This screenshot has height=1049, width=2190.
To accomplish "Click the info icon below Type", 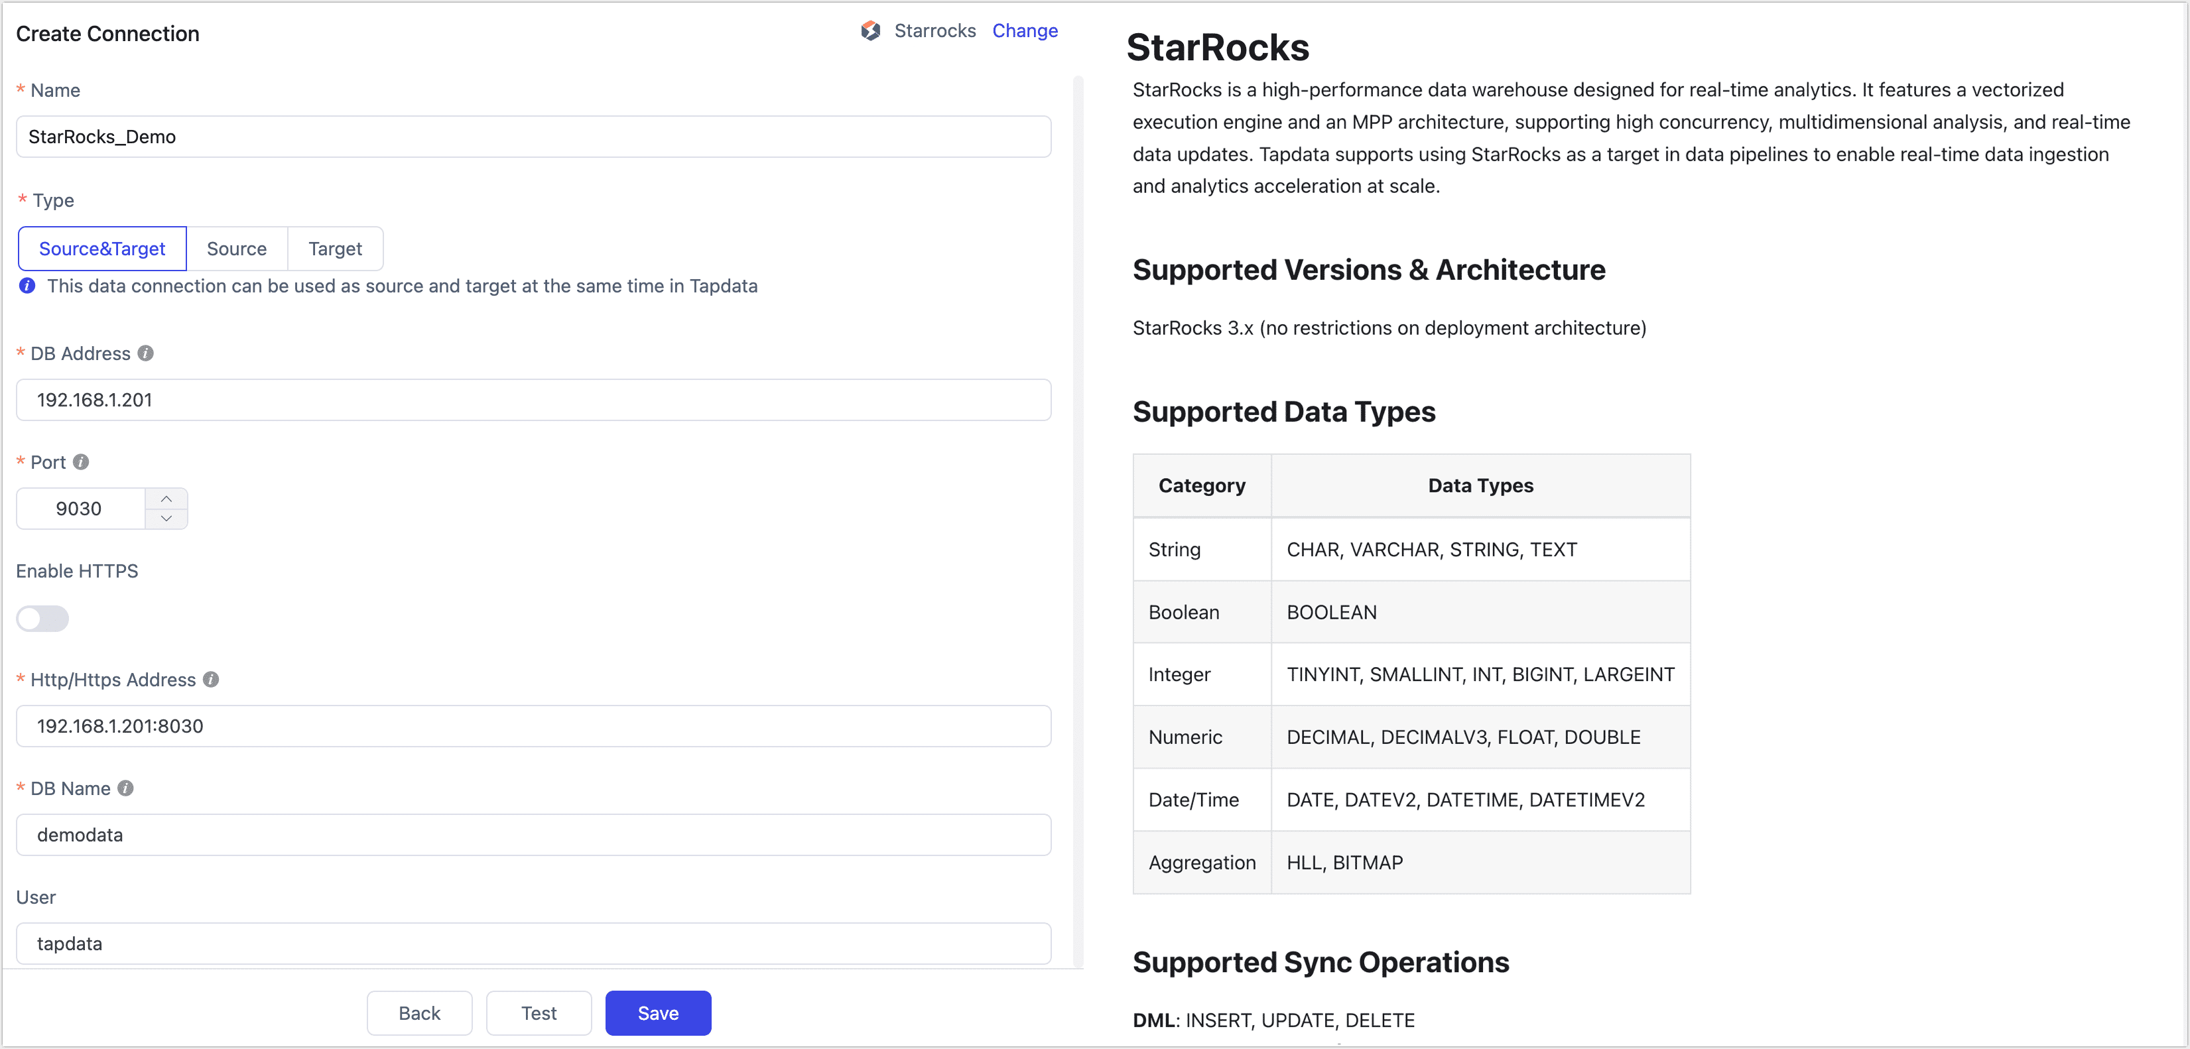I will pyautogui.click(x=27, y=286).
